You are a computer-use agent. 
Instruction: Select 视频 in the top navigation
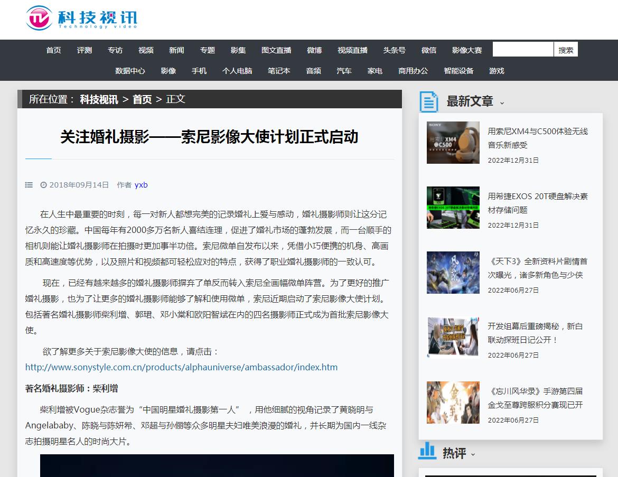(x=146, y=50)
